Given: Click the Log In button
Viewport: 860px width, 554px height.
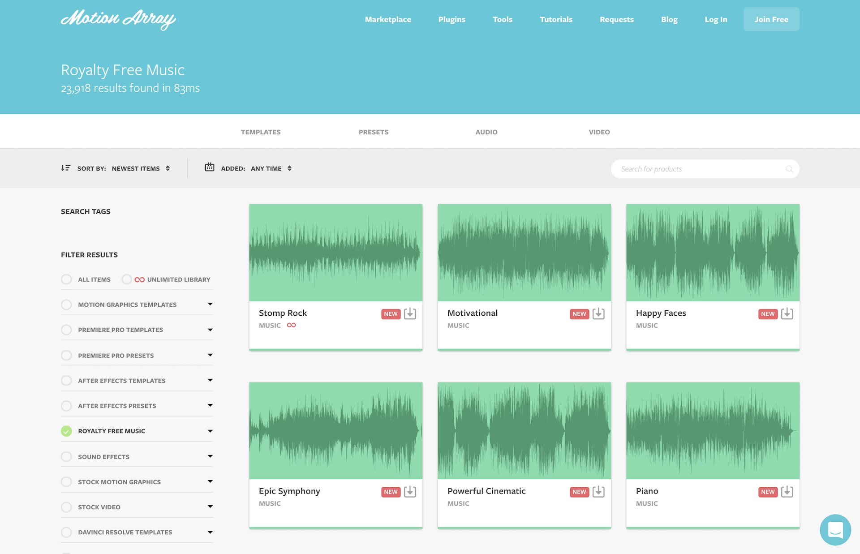Looking at the screenshot, I should [x=716, y=19].
